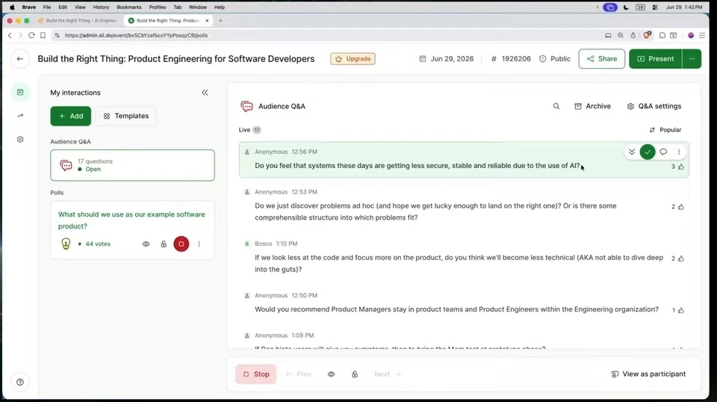This screenshot has width=717, height=402.
Task: Open the analytics icon in left sidebar
Action: point(20,116)
